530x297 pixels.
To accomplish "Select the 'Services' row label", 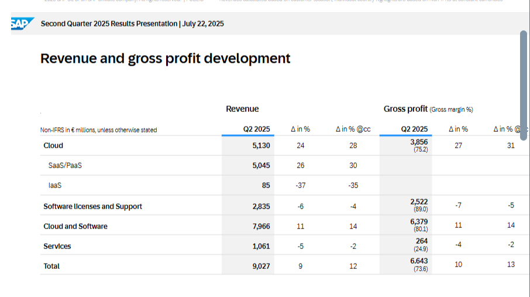I will tap(57, 247).
